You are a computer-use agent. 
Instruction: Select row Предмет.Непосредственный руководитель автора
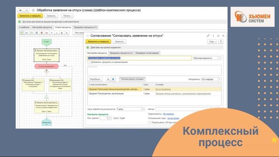tap(154, 89)
